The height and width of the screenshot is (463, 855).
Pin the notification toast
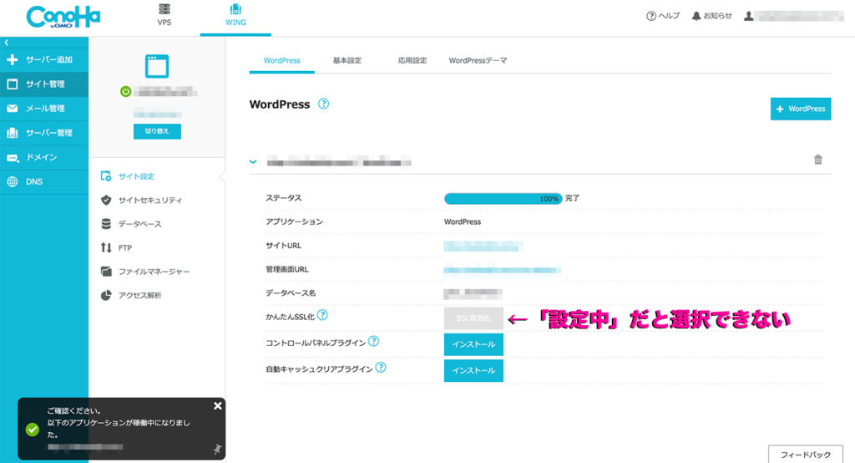217,449
